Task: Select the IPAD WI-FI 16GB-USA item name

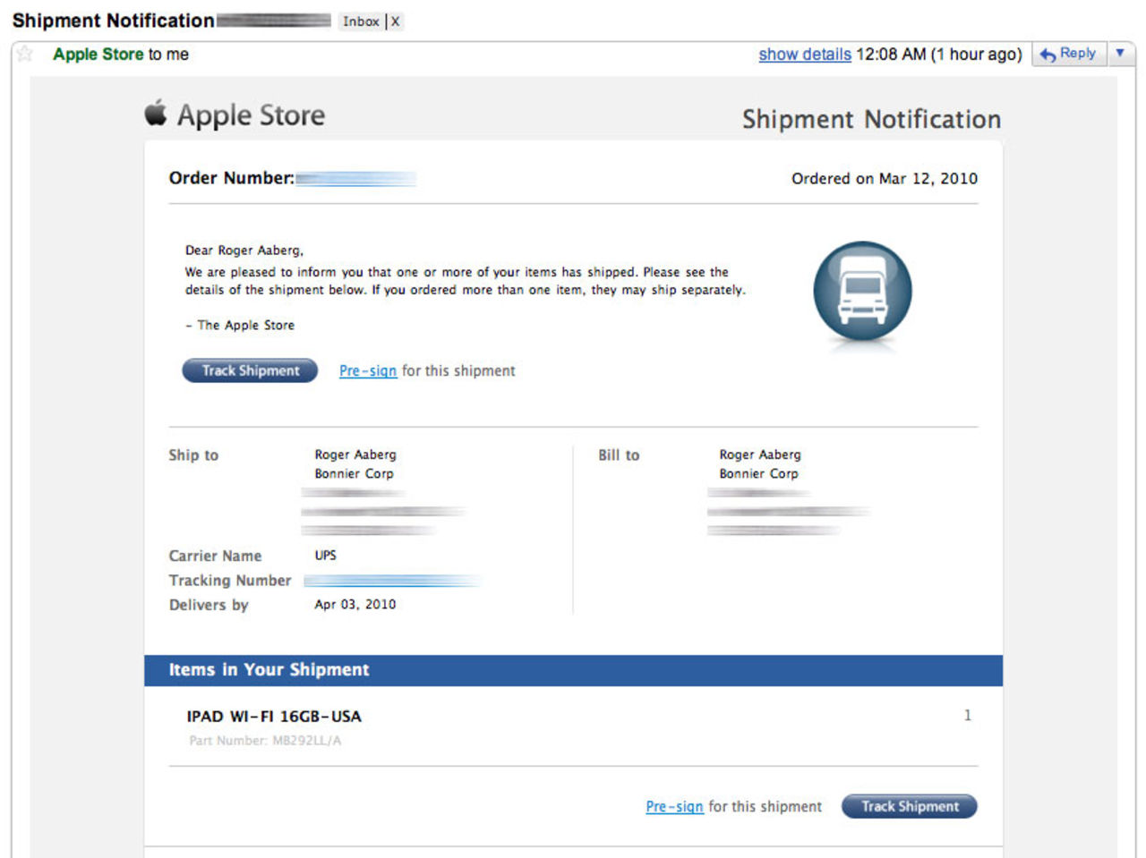Action: (x=274, y=716)
